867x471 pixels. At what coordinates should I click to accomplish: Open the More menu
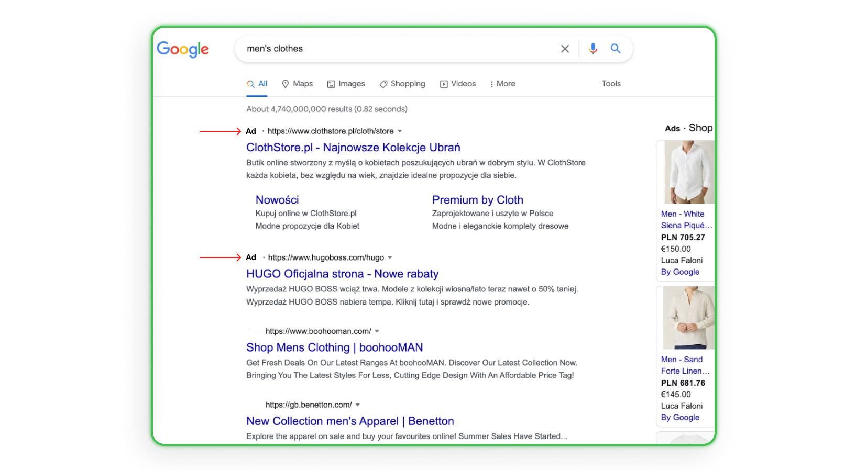(502, 84)
